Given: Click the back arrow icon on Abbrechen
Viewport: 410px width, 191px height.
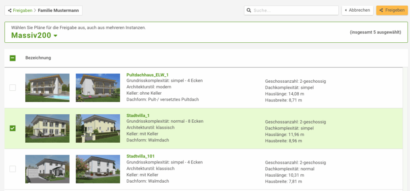Looking at the screenshot, I should 346,10.
